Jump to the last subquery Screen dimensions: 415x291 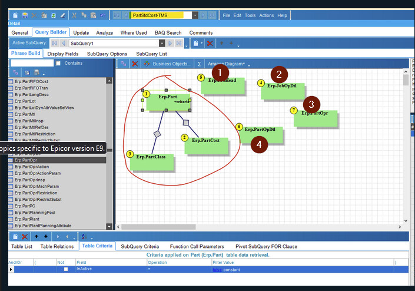179,43
